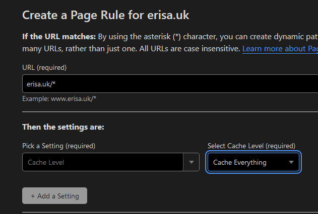Click the caret in the Cache Everything selector
Screen dimensions: 318x214
(x=291, y=162)
